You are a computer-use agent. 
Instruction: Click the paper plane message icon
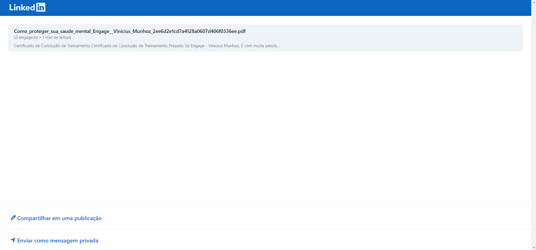13,240
